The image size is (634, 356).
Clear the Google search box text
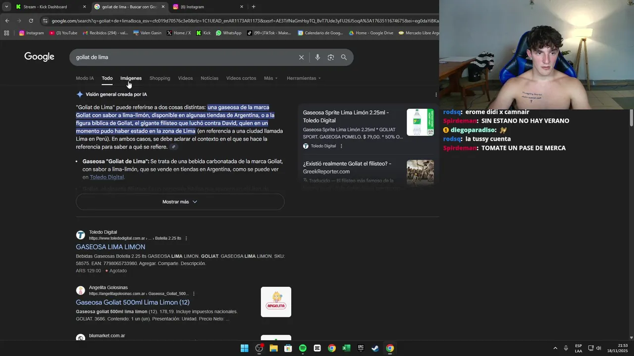[301, 57]
